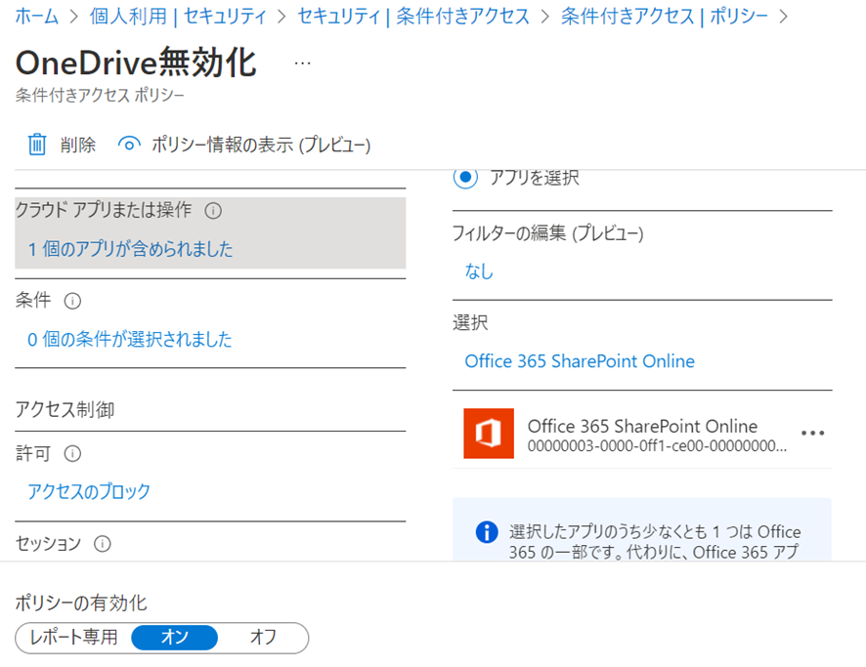The image size is (866, 667).
Task: Click info icon beside セッション
Action: 103,544
